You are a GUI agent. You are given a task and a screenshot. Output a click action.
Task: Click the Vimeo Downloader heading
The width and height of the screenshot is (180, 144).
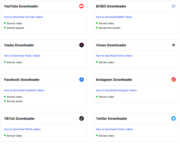click(111, 45)
